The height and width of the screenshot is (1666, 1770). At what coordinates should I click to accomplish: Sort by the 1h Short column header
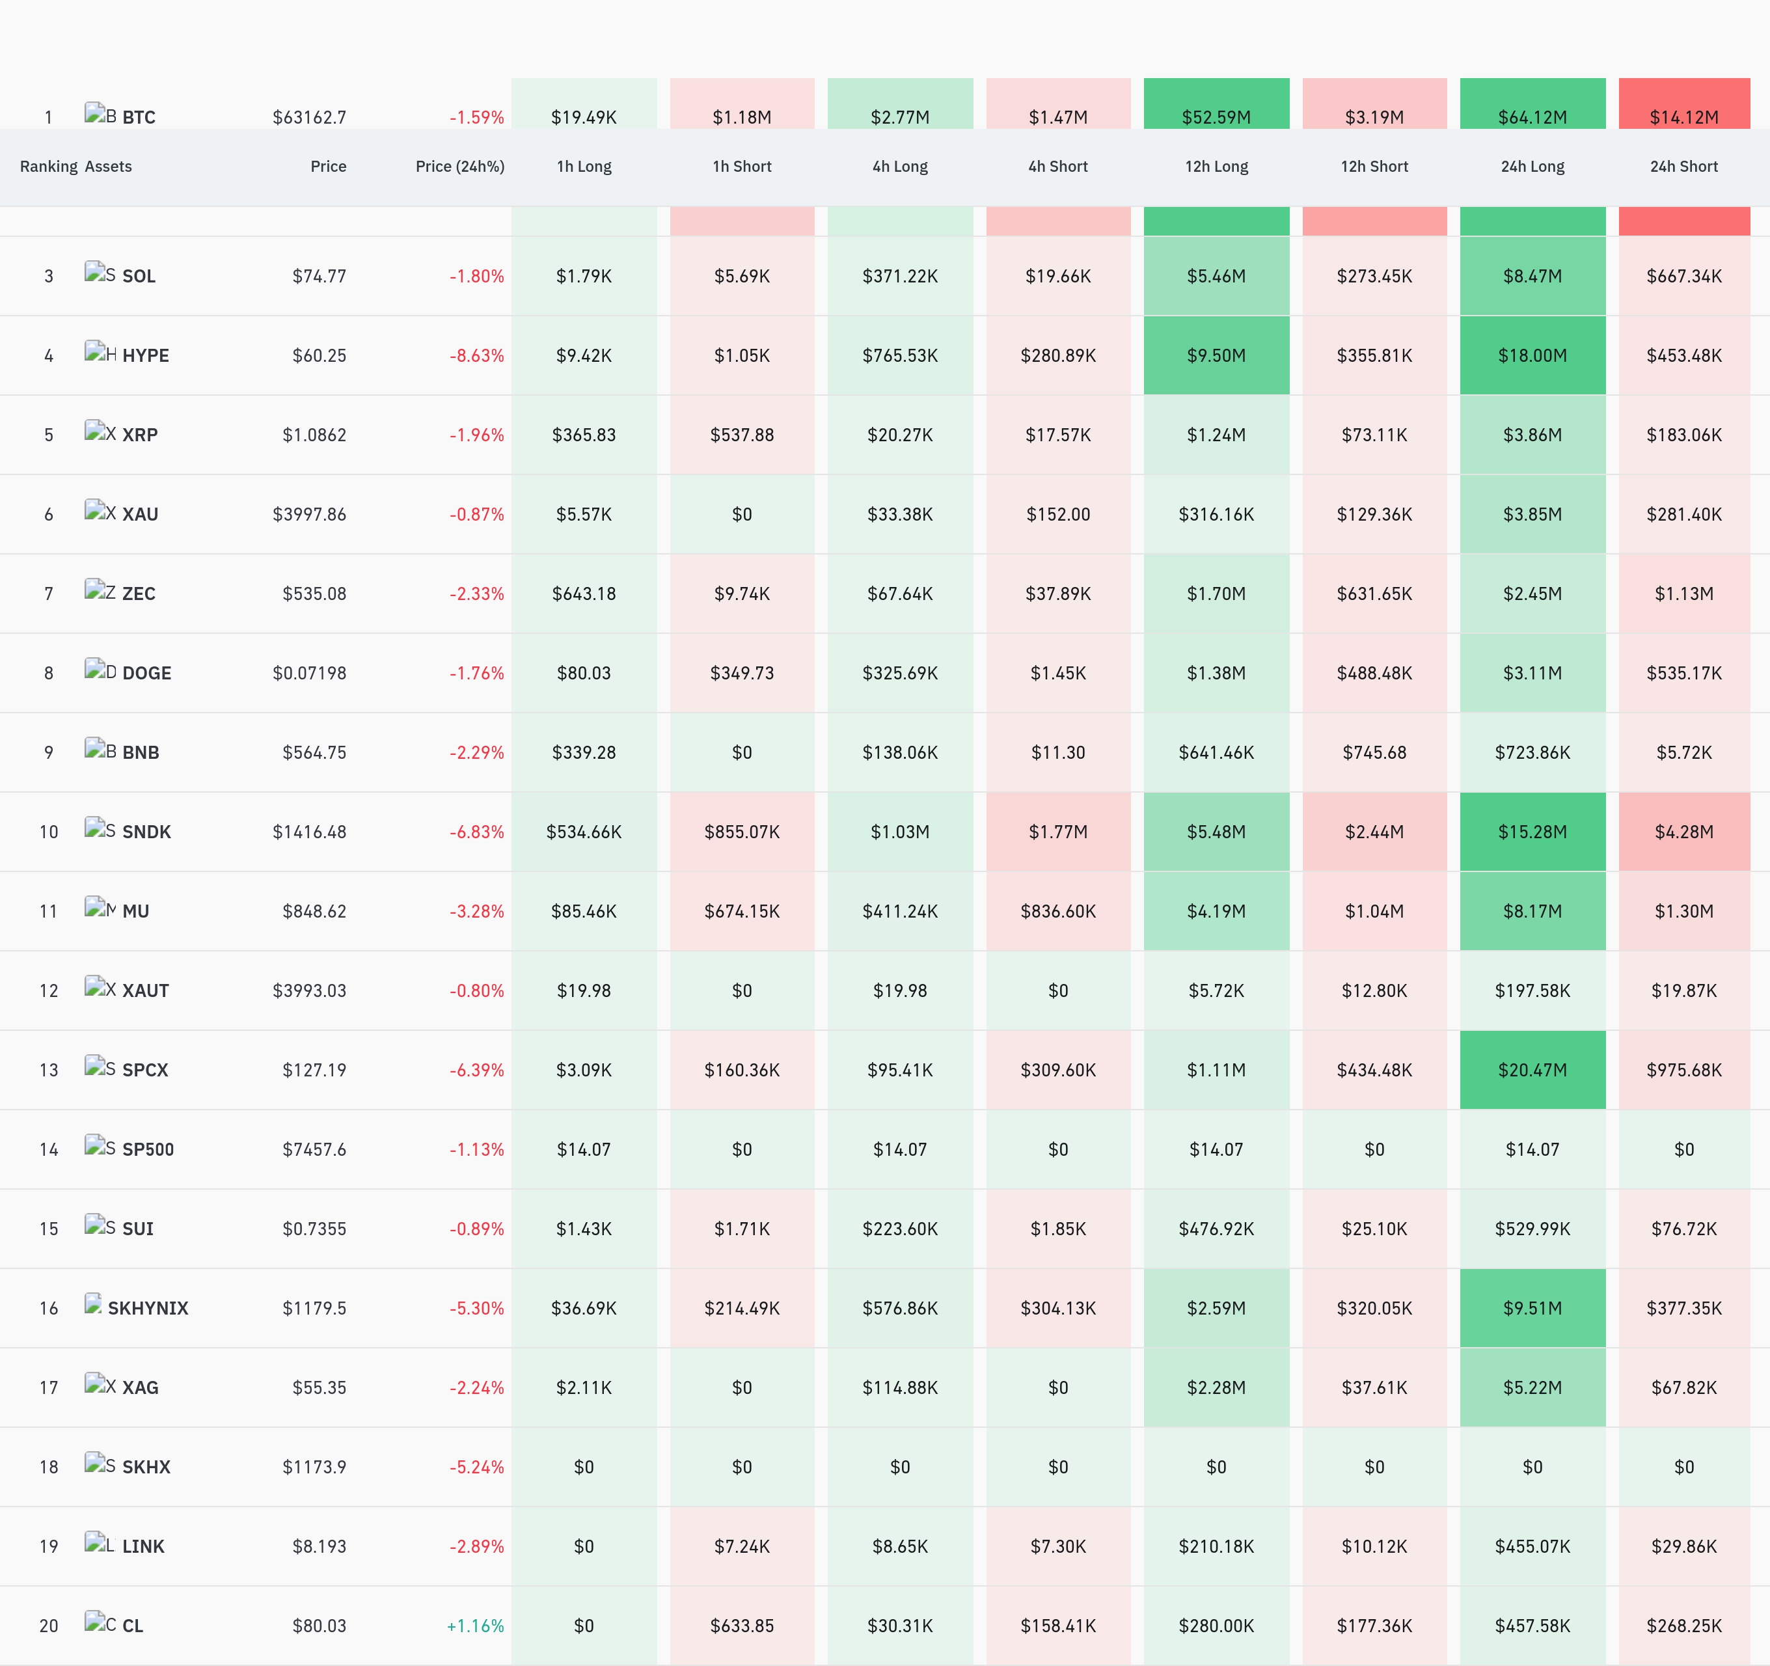[742, 167]
